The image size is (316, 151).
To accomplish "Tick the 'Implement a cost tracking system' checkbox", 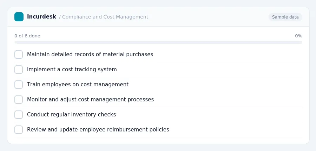I will coord(19,70).
